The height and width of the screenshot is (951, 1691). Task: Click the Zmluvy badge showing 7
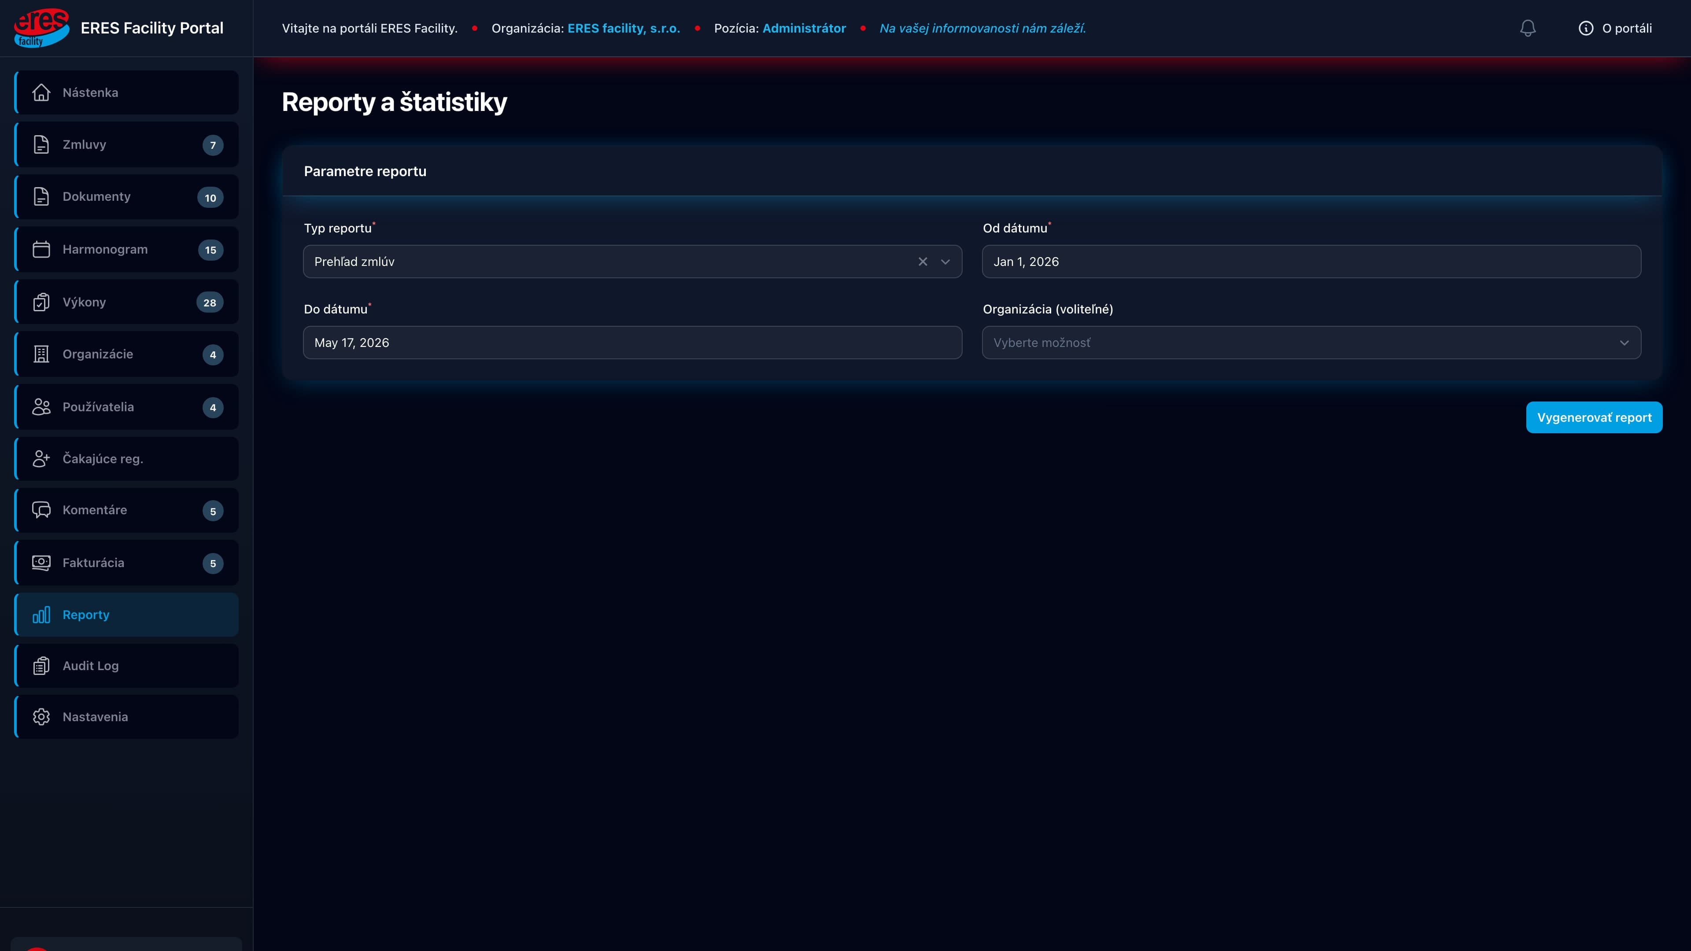pos(213,145)
